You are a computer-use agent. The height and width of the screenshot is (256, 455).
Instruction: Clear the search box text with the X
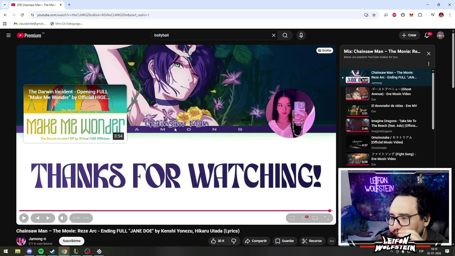coord(274,35)
